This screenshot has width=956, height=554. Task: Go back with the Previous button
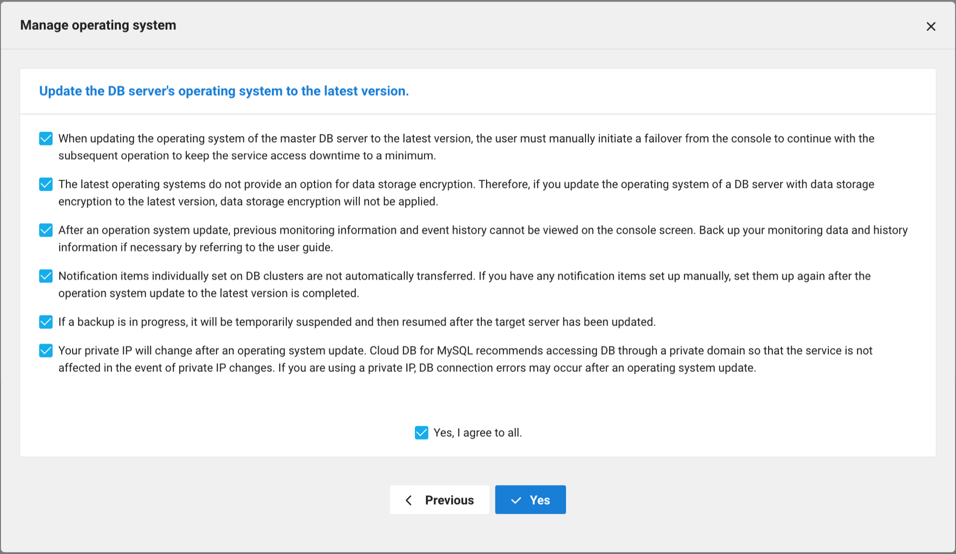click(439, 500)
